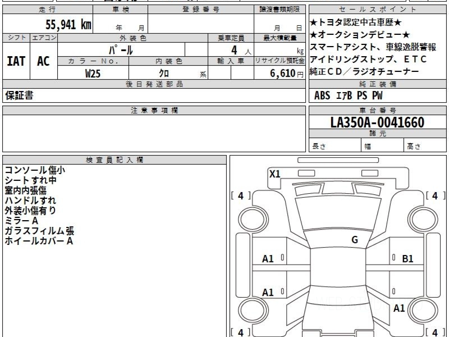The width and height of the screenshot is (449, 337).
Task: Select the ★トヨタ認定中古車歴★ line
Action: pyautogui.click(x=355, y=23)
